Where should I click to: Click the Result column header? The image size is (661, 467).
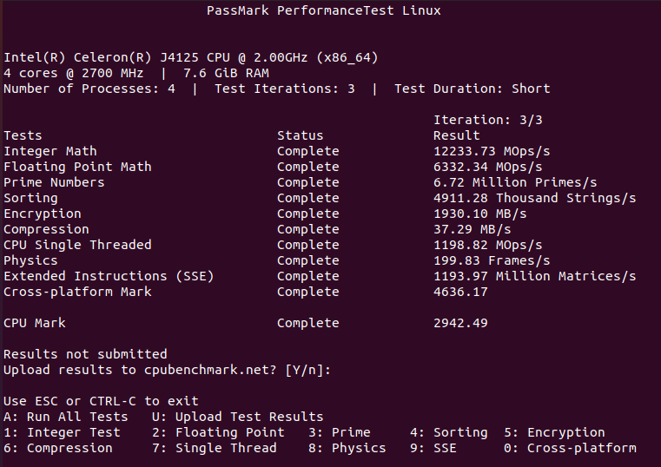(457, 135)
